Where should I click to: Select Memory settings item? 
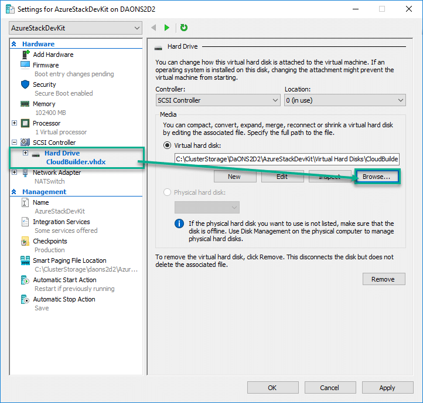(x=44, y=104)
